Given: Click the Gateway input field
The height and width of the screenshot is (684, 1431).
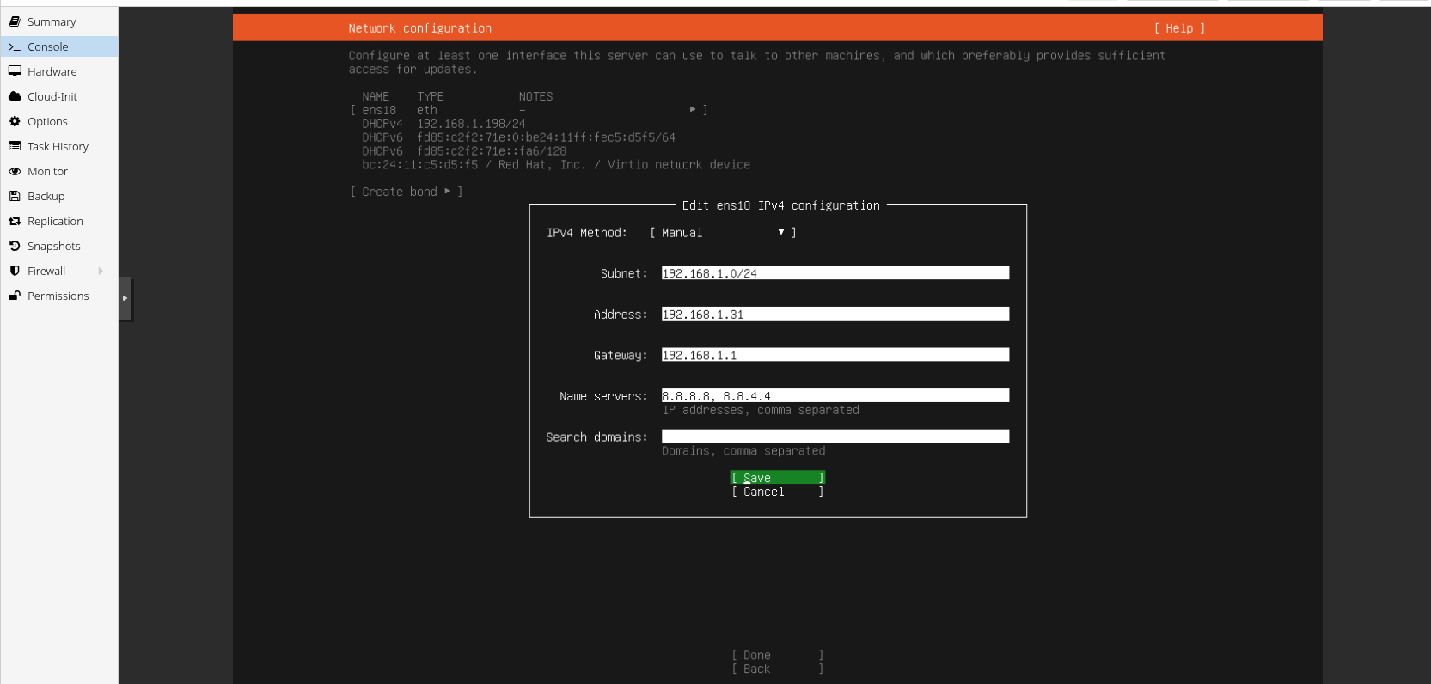Looking at the screenshot, I should tap(835, 355).
